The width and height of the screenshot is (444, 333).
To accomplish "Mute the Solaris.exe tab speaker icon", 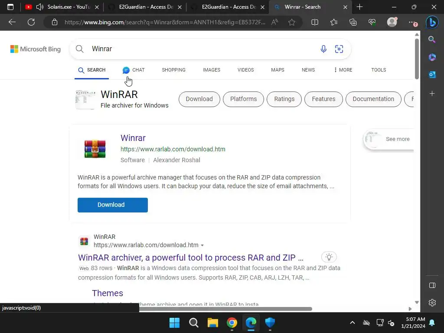I will click(x=39, y=7).
